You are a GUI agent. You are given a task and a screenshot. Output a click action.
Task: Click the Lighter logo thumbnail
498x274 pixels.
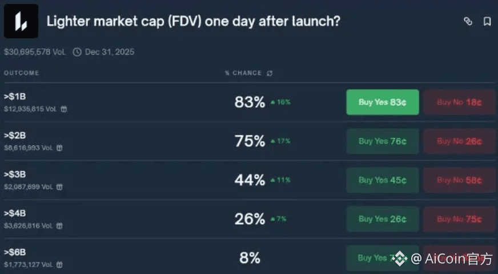click(x=21, y=22)
